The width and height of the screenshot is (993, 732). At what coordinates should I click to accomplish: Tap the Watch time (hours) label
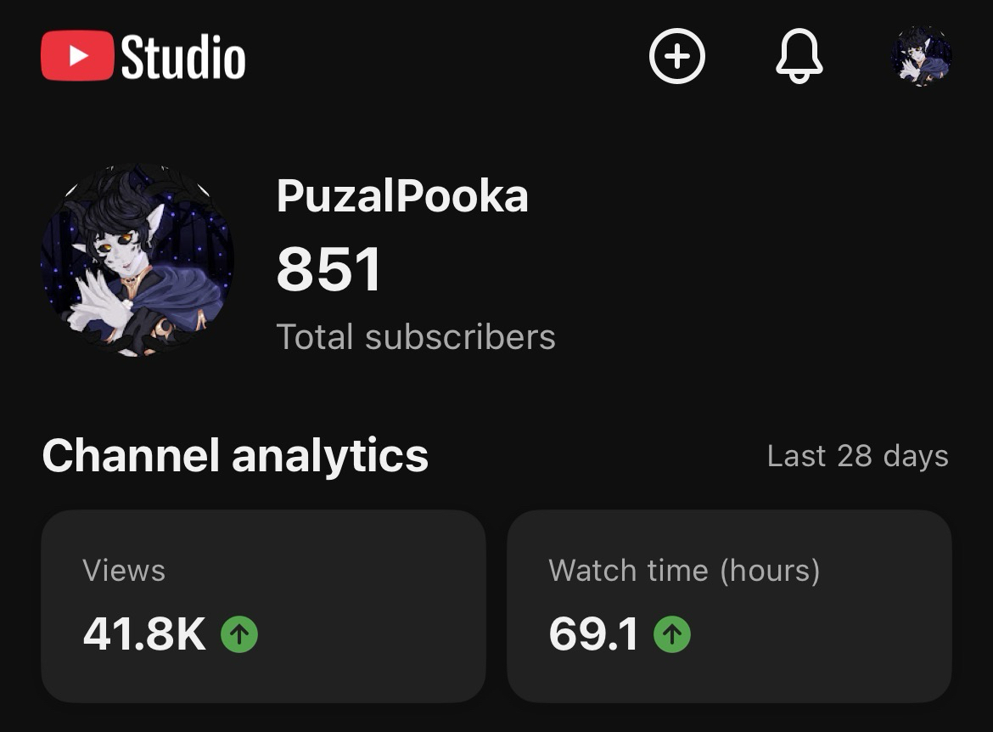tap(684, 571)
